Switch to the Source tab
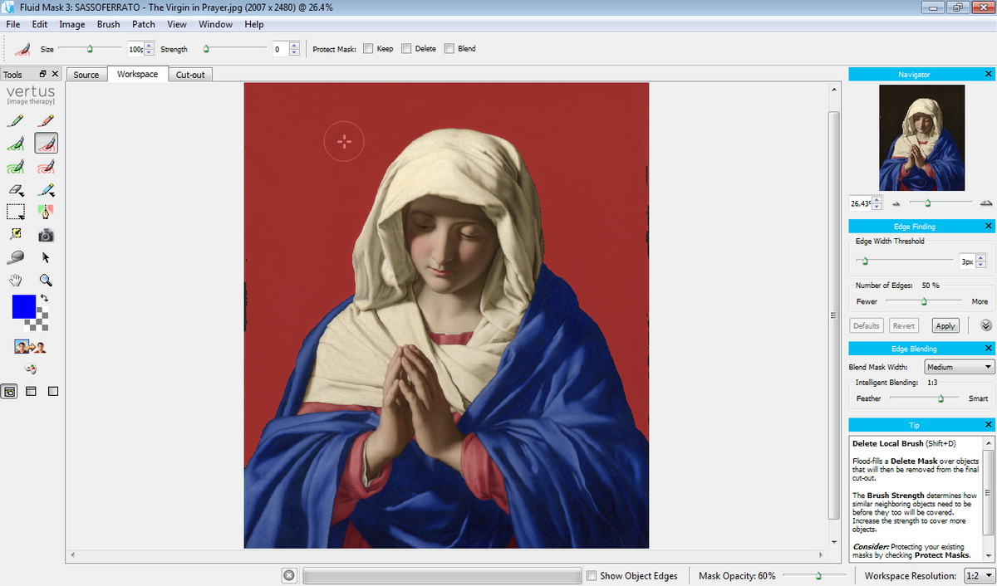The image size is (997, 586). [86, 75]
